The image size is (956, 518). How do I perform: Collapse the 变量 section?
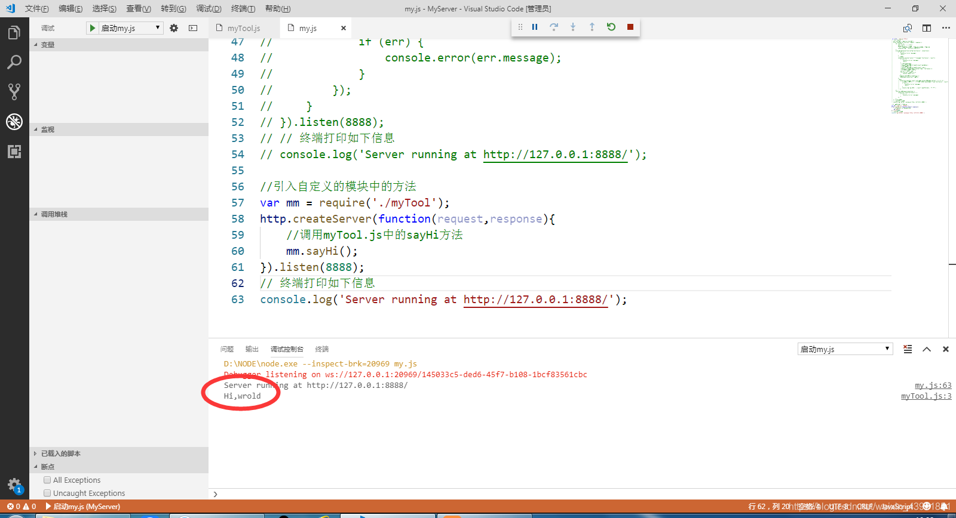(119, 45)
